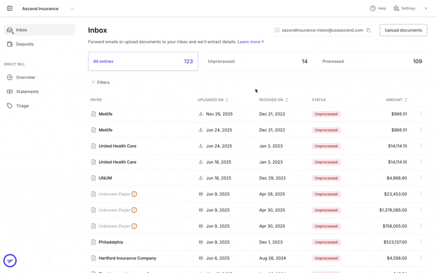Collapse the sidebar panel icon
The height and width of the screenshot is (273, 437).
pos(10,9)
